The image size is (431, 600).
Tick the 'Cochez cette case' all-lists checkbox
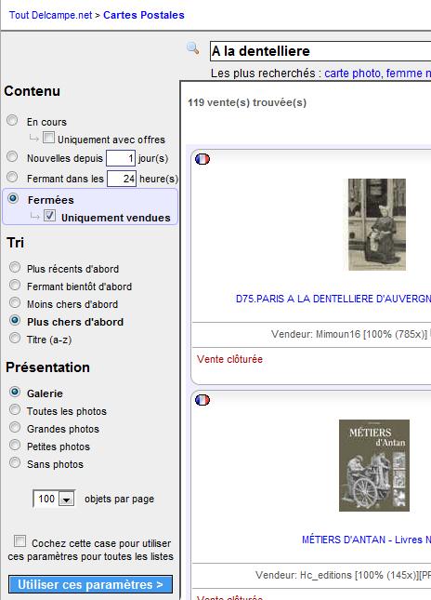(x=20, y=541)
